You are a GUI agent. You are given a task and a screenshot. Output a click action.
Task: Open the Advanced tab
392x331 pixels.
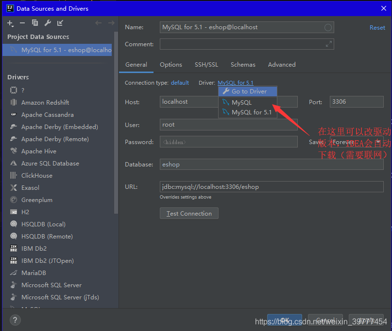pyautogui.click(x=282, y=65)
